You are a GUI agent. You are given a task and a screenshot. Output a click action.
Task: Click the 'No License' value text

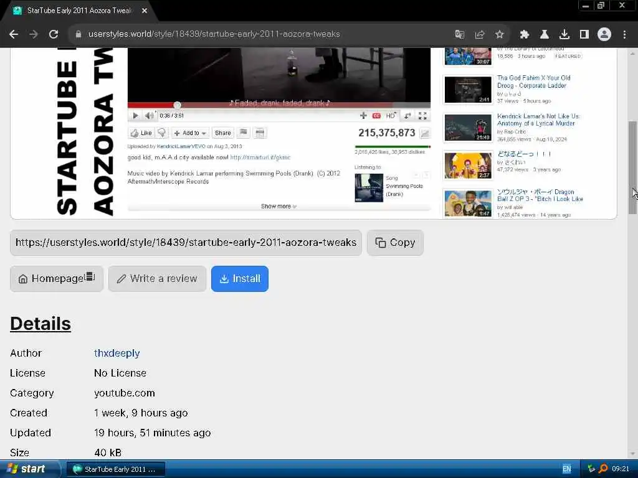point(120,373)
